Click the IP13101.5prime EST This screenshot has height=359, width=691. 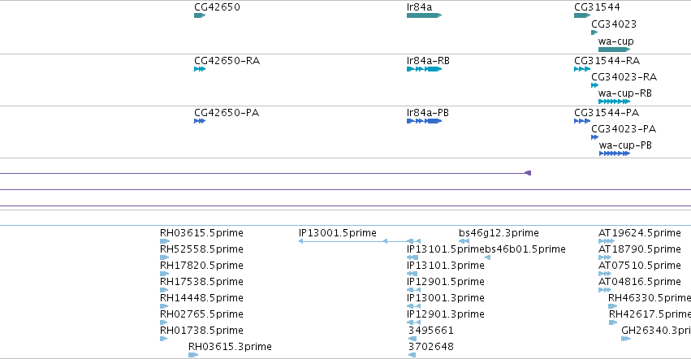pos(412,257)
